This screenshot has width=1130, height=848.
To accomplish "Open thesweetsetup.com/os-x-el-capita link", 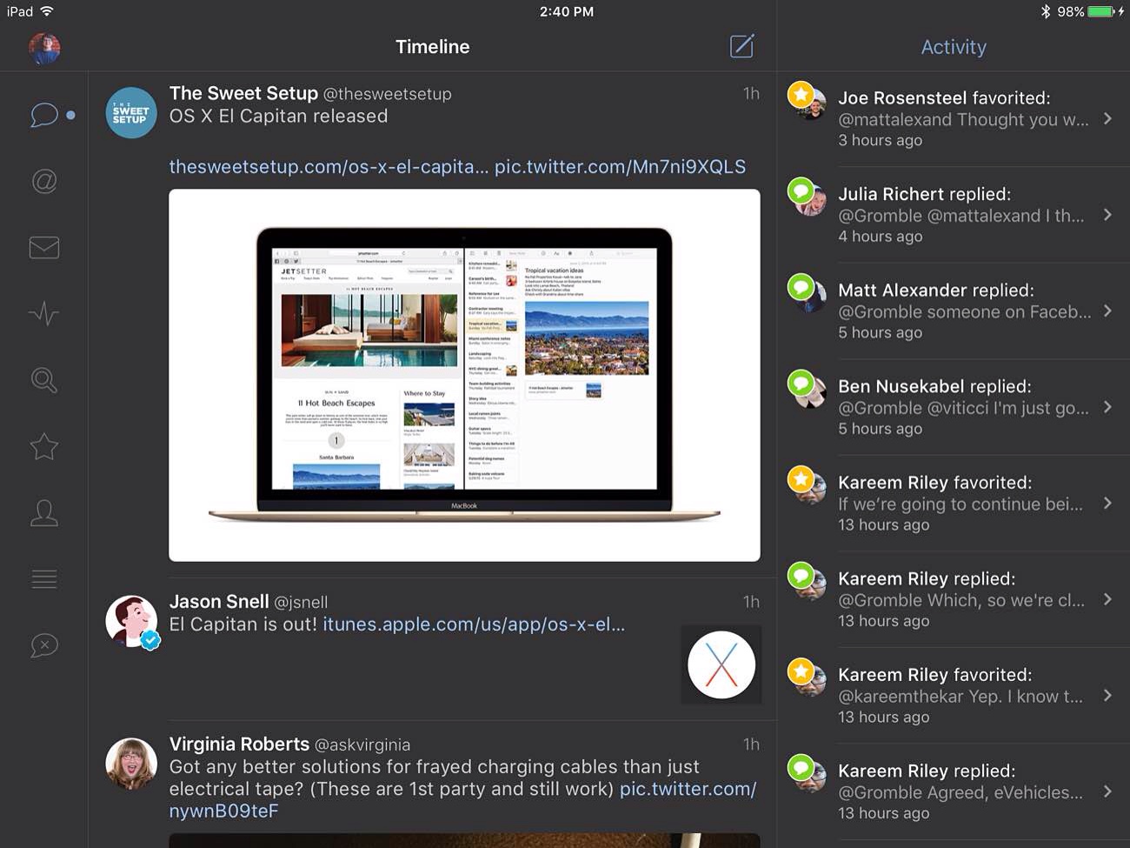I will pos(329,167).
